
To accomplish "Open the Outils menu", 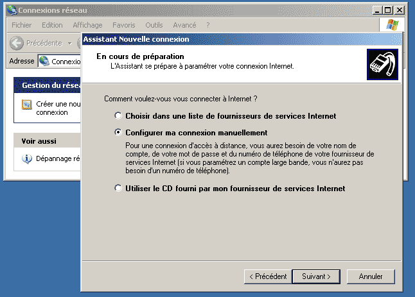I will [154, 25].
